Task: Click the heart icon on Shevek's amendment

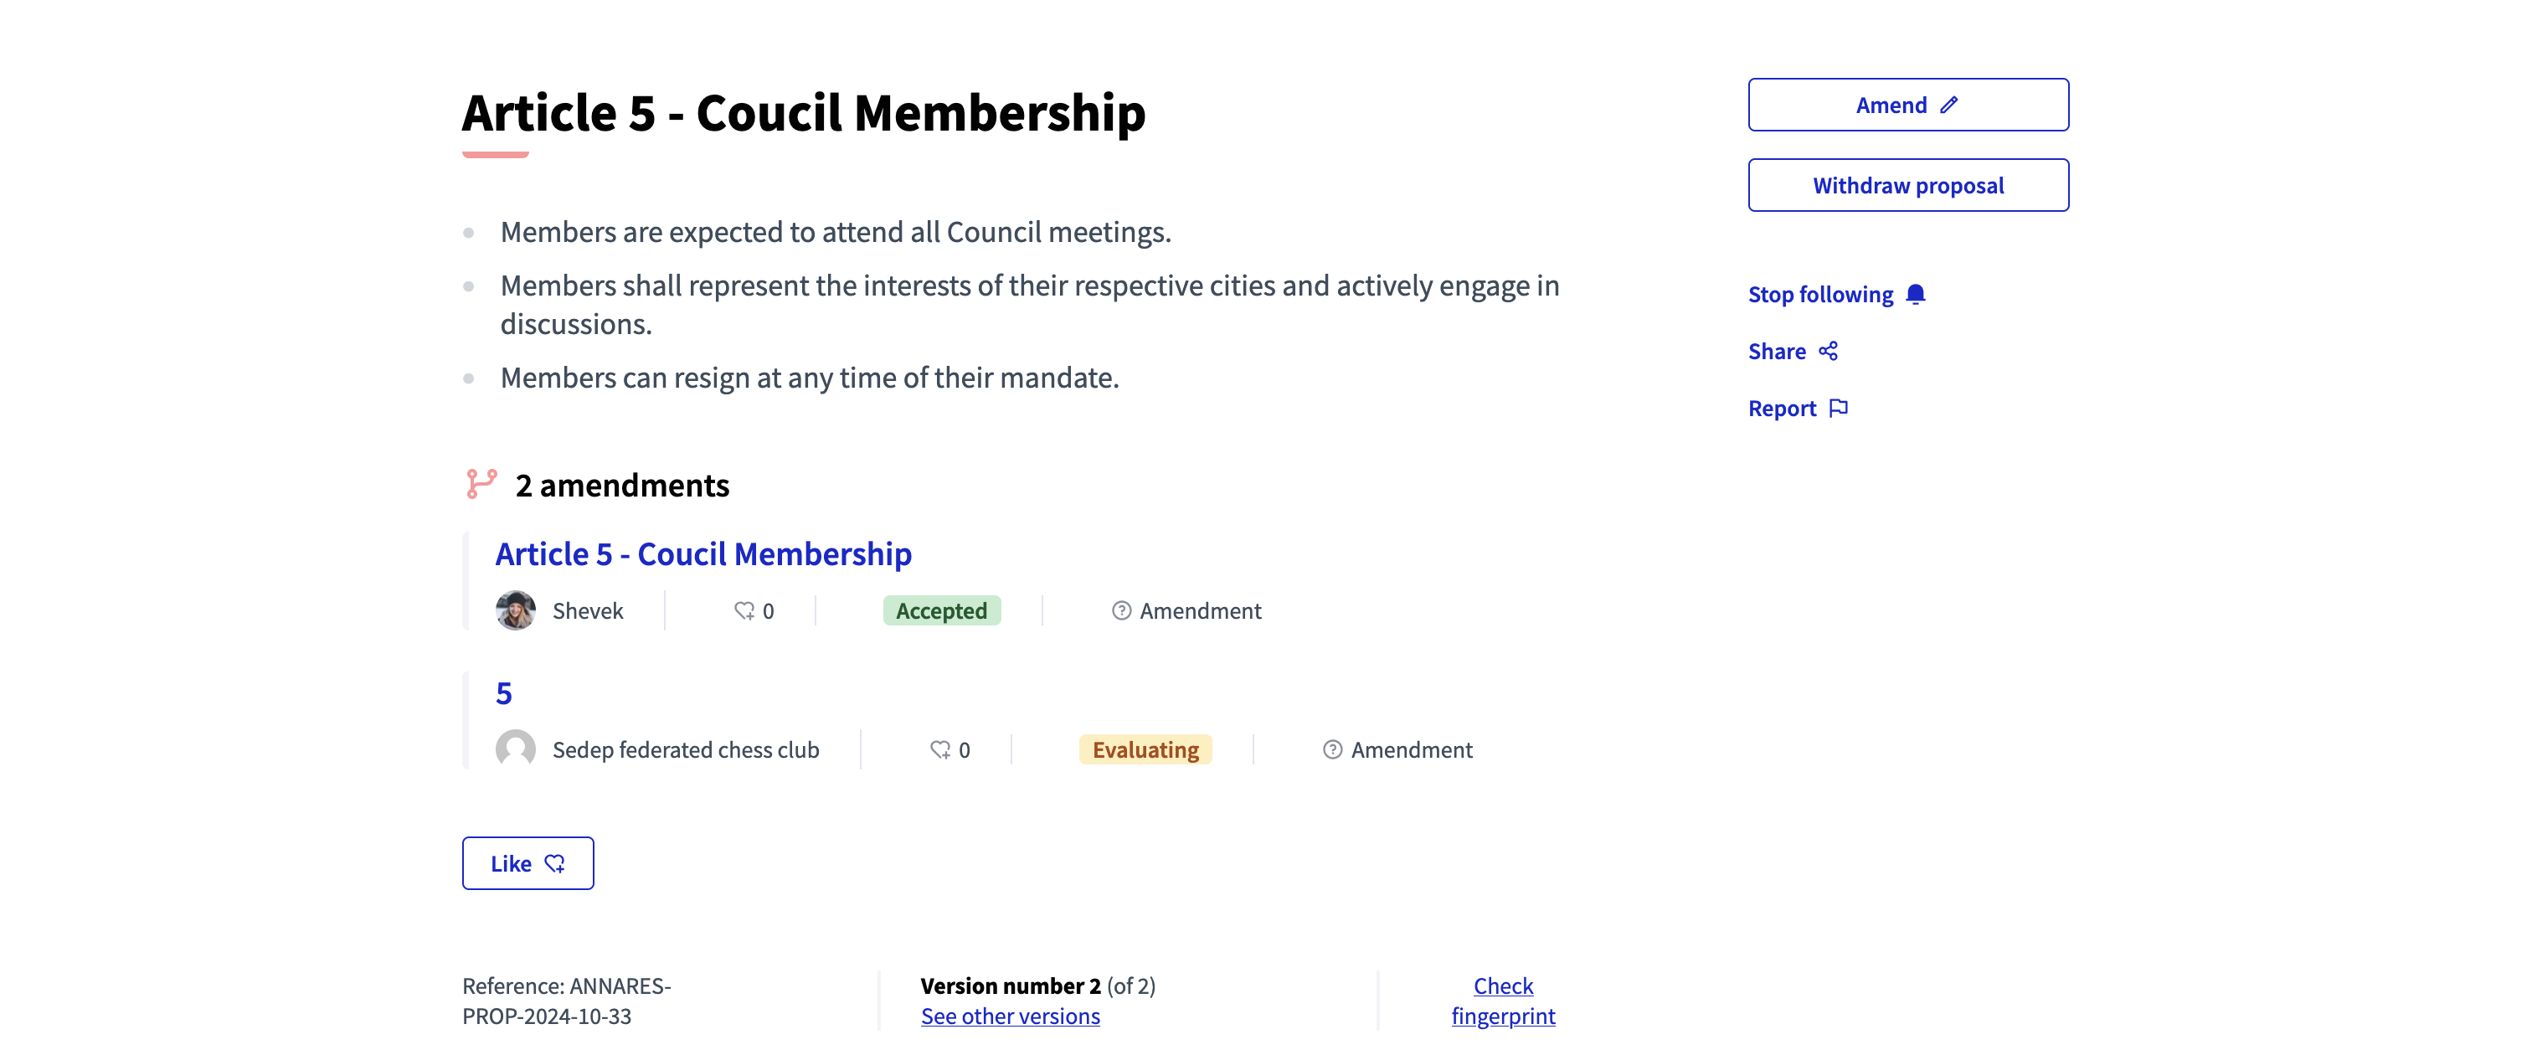Action: pyautogui.click(x=744, y=610)
